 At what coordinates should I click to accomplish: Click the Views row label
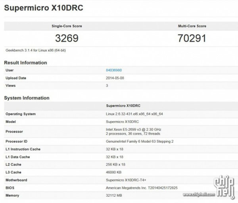click(x=10, y=86)
